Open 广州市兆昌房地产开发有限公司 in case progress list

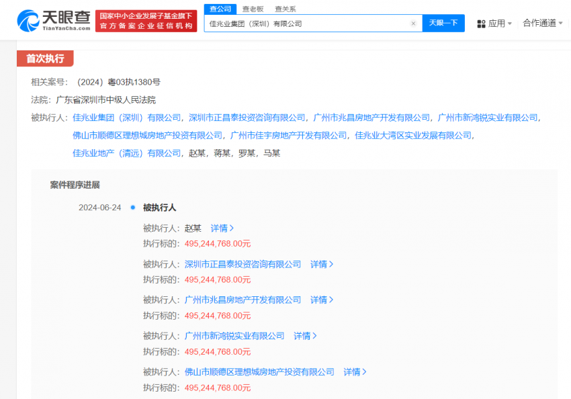pyautogui.click(x=243, y=300)
